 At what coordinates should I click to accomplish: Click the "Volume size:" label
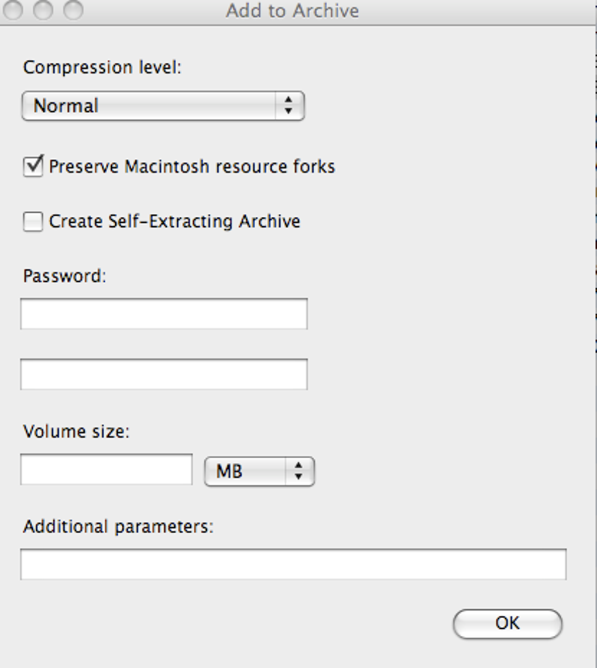pyautogui.click(x=76, y=432)
